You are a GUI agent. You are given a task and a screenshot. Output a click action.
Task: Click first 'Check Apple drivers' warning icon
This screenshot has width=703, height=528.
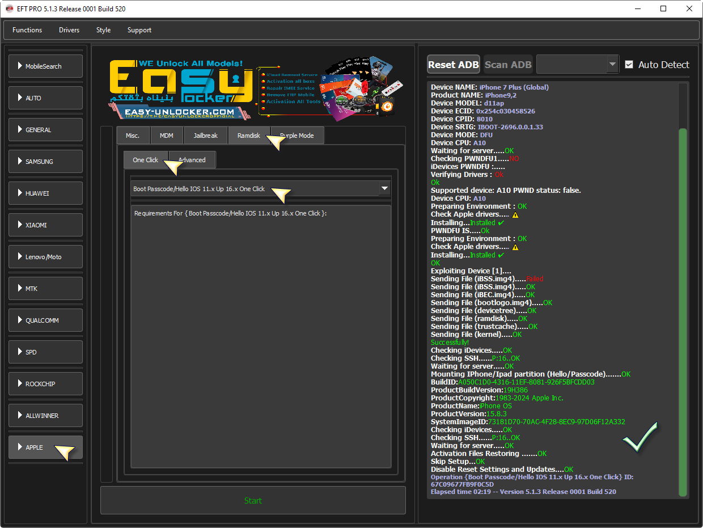[x=515, y=215]
